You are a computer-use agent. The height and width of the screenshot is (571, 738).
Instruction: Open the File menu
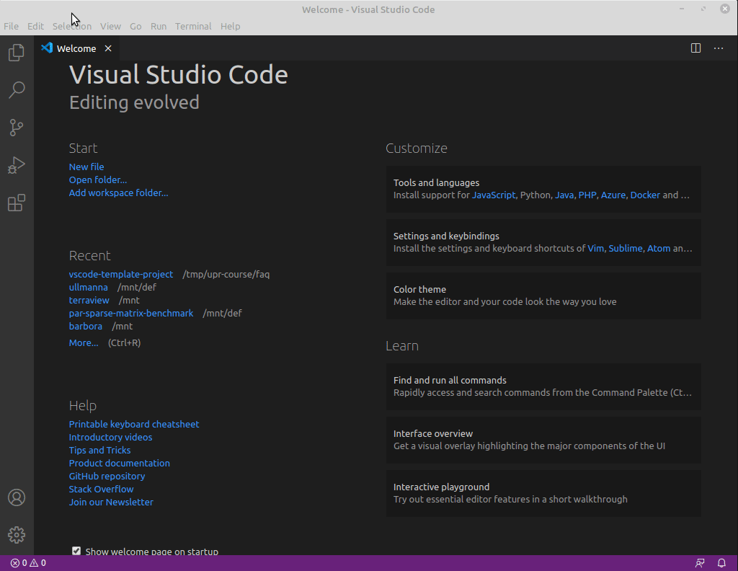[12, 27]
